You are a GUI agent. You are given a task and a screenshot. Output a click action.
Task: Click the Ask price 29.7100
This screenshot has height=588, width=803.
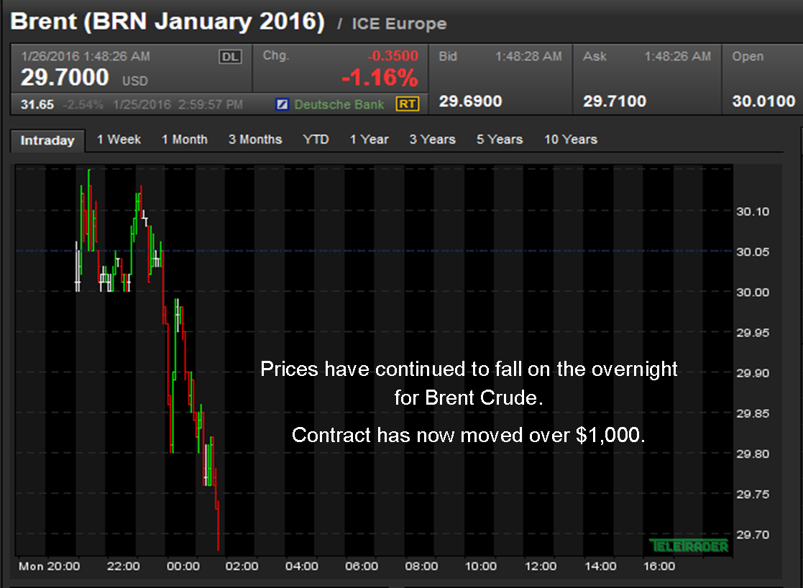(x=614, y=101)
